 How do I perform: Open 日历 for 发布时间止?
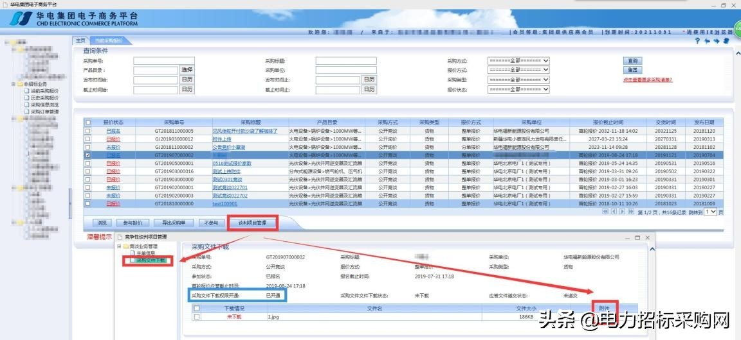369,80
